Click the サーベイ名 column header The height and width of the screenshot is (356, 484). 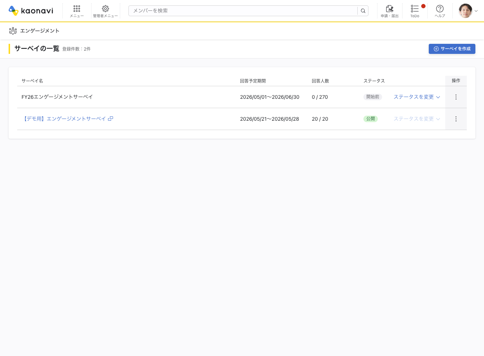coord(32,81)
